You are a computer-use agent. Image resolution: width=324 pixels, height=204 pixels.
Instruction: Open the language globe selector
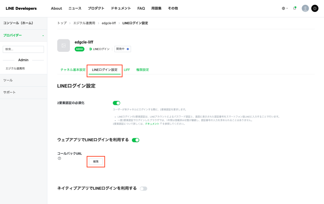click(x=284, y=9)
